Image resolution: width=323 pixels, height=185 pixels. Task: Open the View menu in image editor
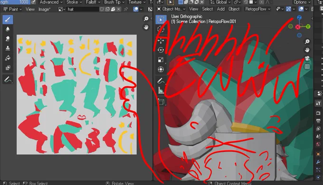point(30,9)
